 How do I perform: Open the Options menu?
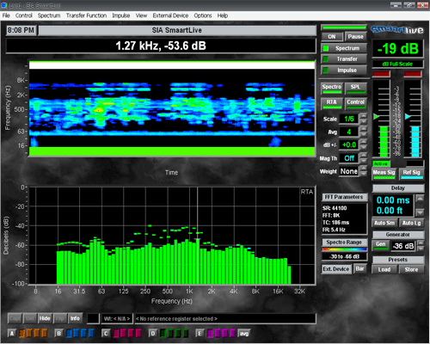coord(203,15)
